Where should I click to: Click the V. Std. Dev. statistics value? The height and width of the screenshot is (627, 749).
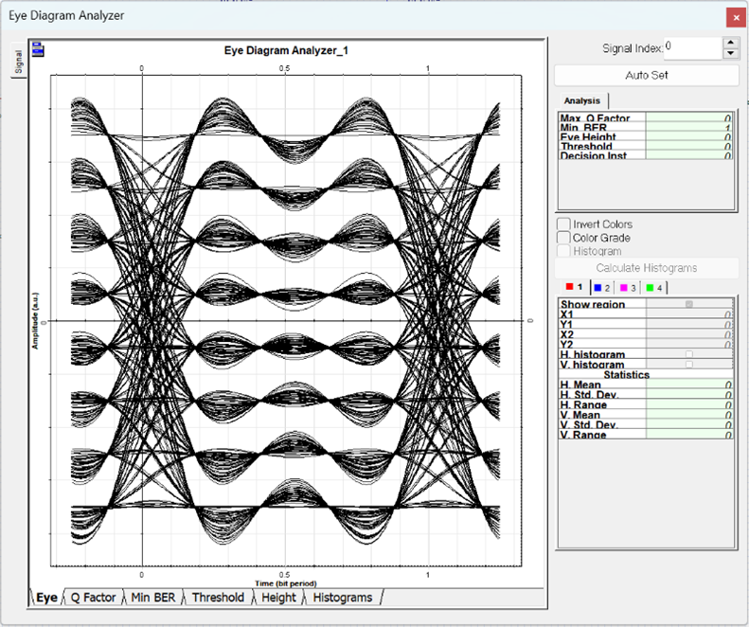pos(689,424)
